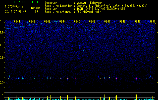Select receiver text ICOM IC-575 53.7492 MHz USB

(x=101, y=9)
